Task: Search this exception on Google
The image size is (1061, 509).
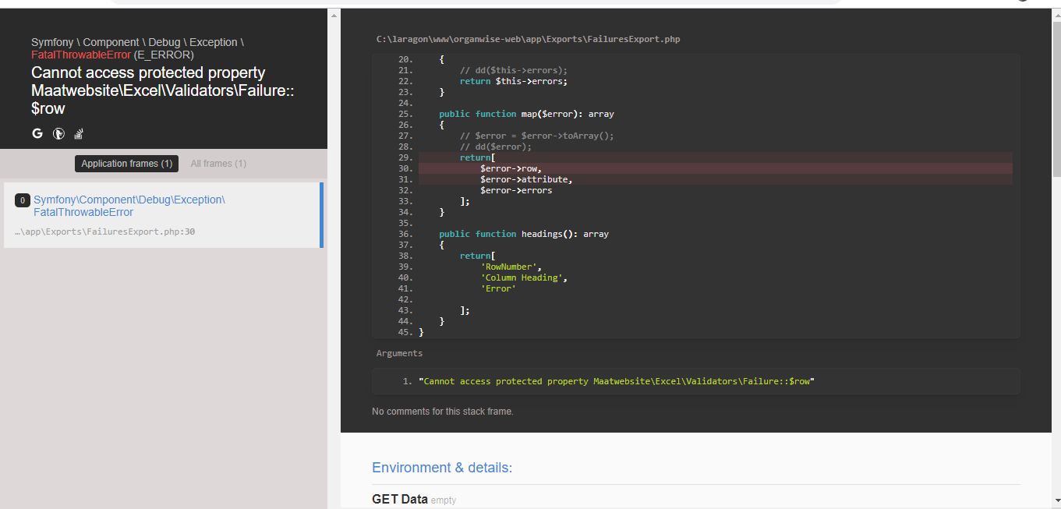Action: tap(37, 133)
